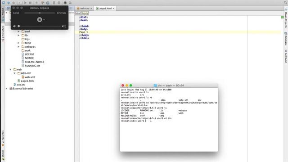
Task: Expand the webapps folder
Action: (x=18, y=47)
